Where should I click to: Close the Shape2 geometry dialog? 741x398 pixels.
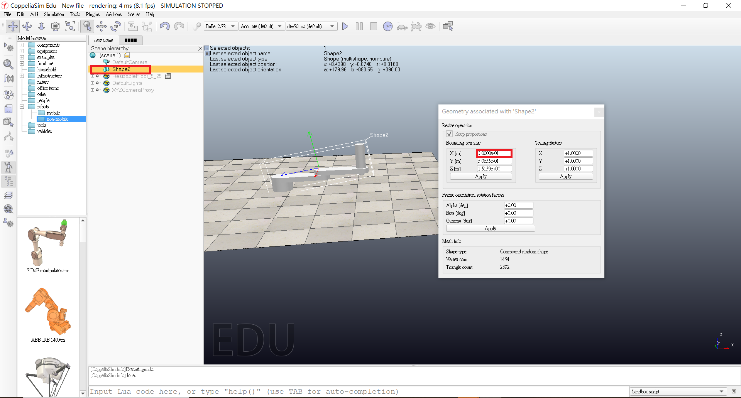pos(599,112)
